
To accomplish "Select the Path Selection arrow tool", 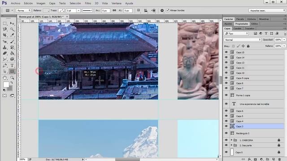I will tap(5, 72).
